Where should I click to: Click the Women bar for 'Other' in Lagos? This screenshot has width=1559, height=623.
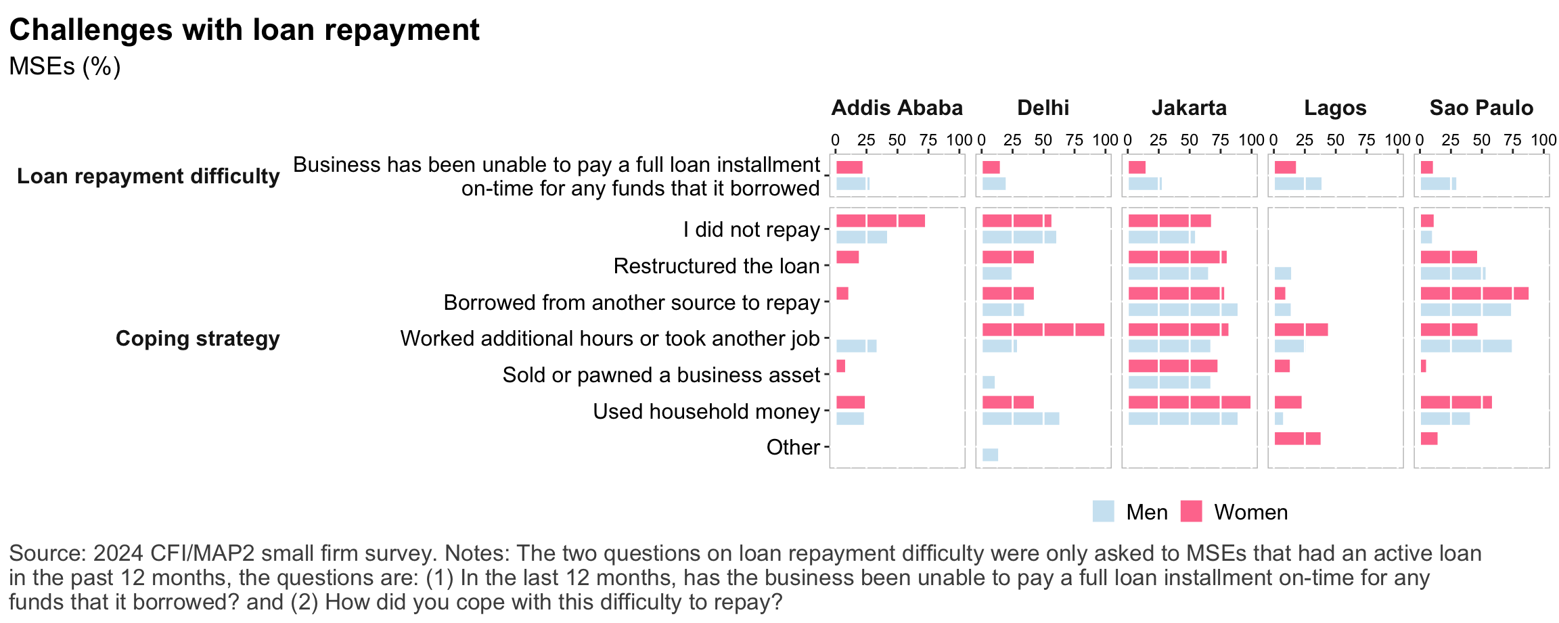1297,438
